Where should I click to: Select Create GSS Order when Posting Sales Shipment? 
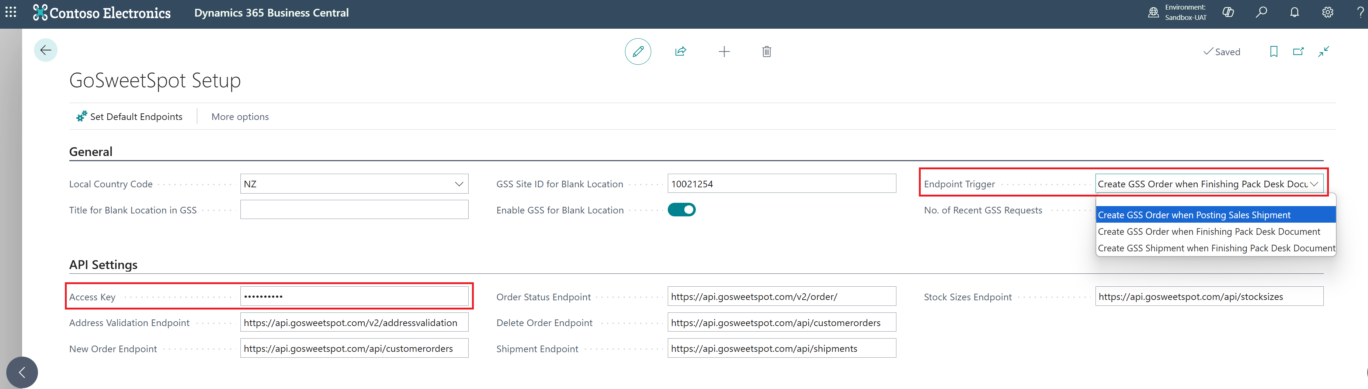point(1216,215)
